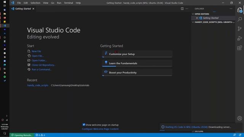Click Task View icon on Windows taskbar
Screen dimensions: 244x137
[5, 6]
